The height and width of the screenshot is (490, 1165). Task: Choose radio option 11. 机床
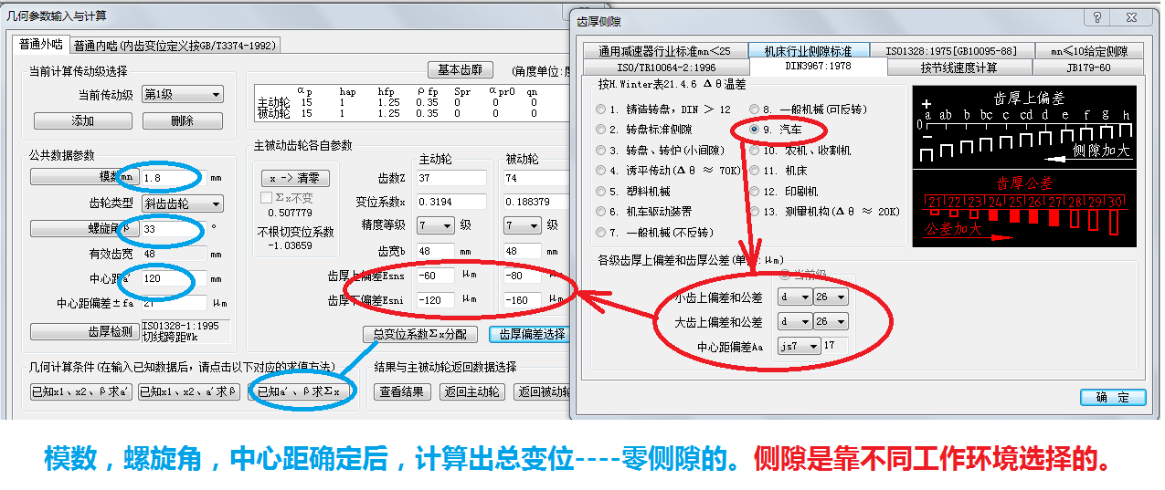pyautogui.click(x=754, y=171)
